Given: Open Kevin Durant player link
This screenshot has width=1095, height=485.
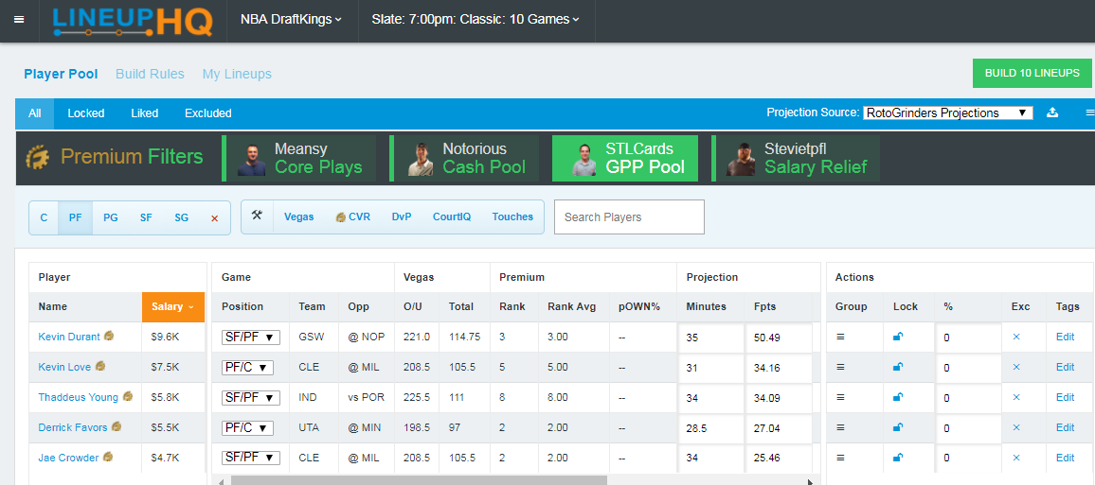Looking at the screenshot, I should click(x=69, y=337).
